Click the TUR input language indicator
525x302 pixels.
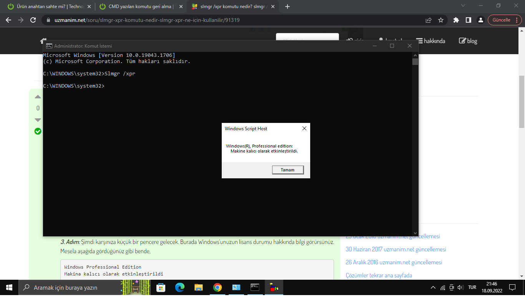(x=472, y=287)
